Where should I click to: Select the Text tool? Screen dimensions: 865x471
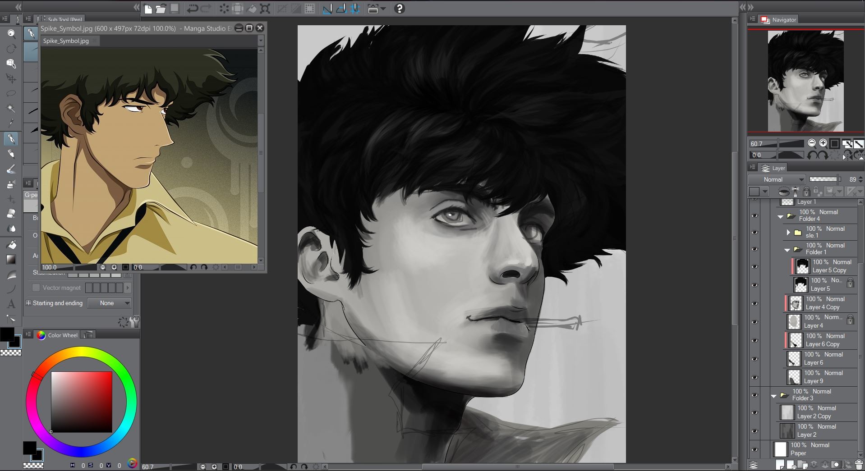tap(11, 304)
